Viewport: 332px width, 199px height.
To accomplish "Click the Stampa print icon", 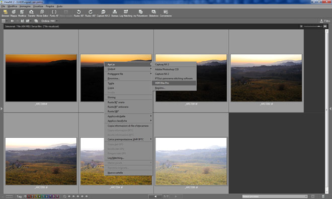I will click(x=115, y=13).
